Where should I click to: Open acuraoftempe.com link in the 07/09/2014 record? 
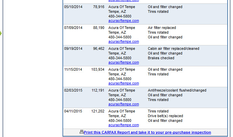[124, 42]
